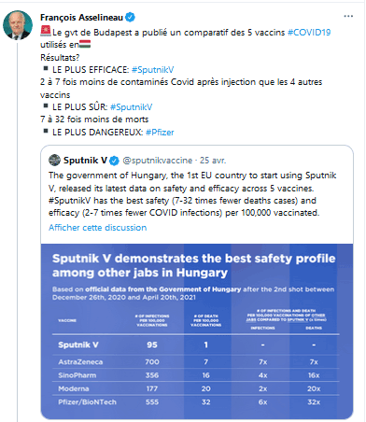Click the quoted tweet text about Hungary
366x422 pixels.
coord(192,194)
